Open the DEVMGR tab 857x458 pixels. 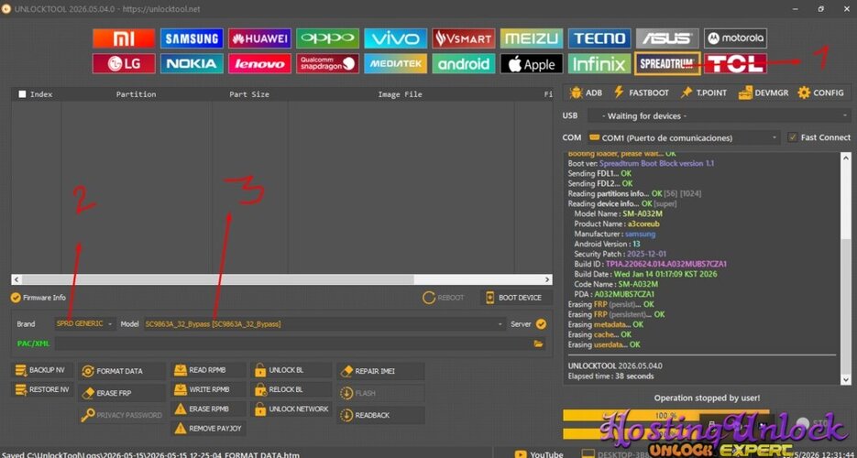coord(764,93)
